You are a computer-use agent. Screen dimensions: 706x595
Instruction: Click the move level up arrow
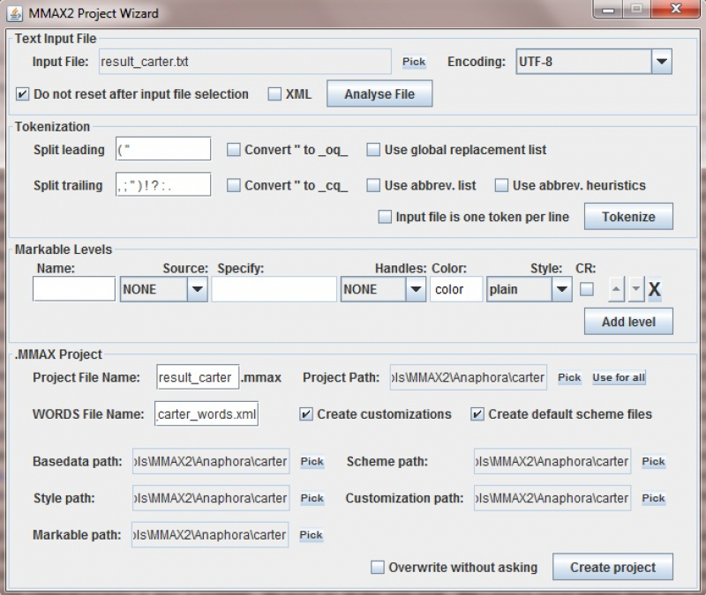click(x=617, y=289)
